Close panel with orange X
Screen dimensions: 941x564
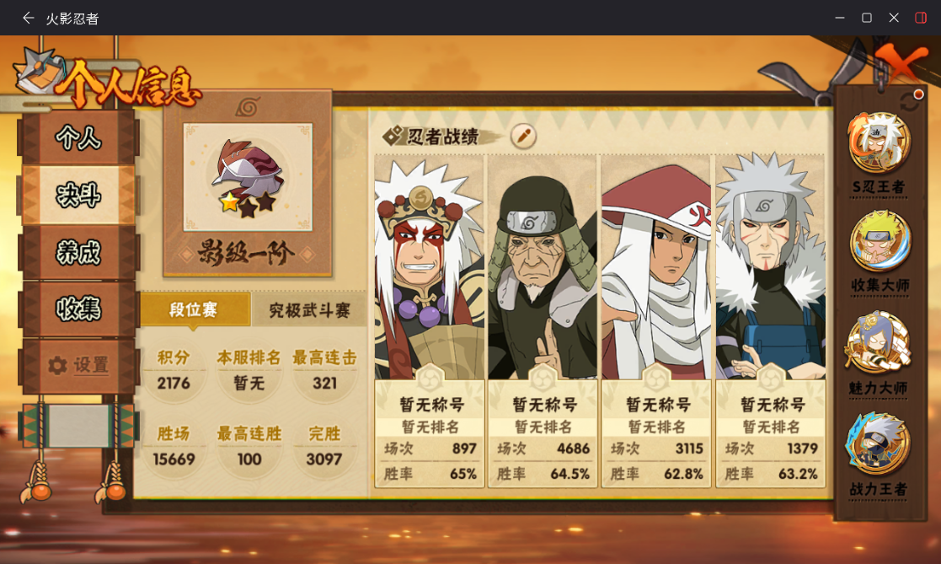[x=901, y=62]
